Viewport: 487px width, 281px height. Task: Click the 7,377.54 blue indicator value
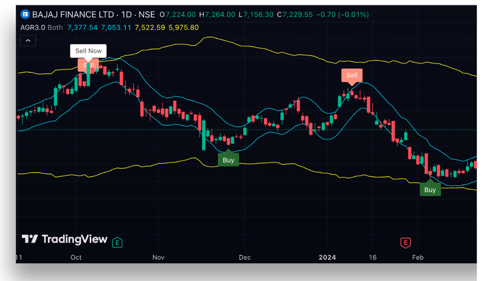click(x=82, y=28)
